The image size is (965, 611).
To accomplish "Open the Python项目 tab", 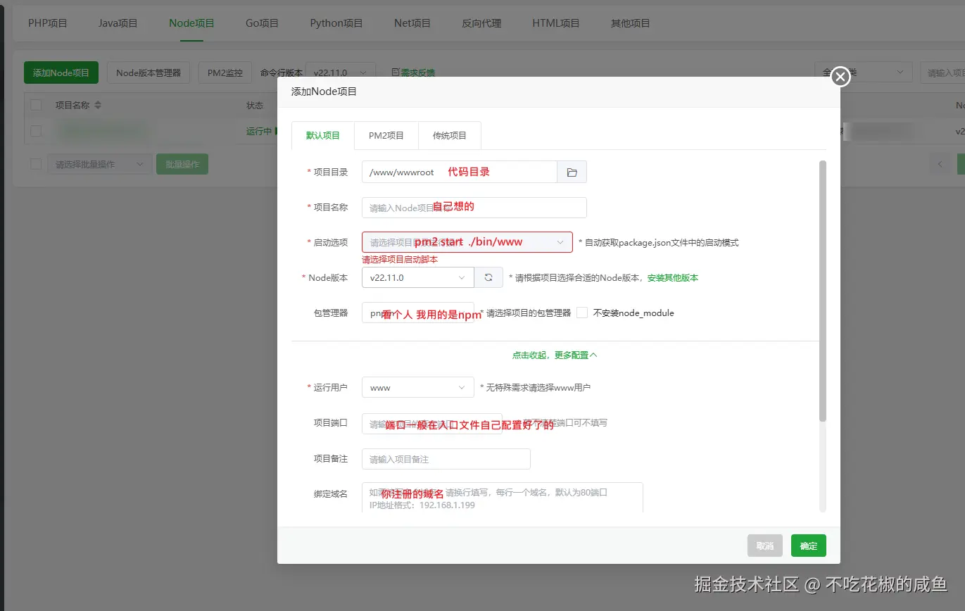I will [336, 23].
